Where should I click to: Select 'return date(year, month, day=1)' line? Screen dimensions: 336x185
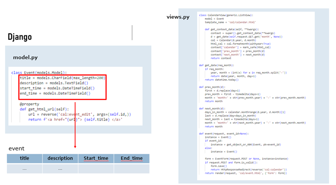click(x=233, y=76)
